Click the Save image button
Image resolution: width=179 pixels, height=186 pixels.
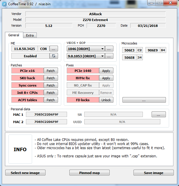coord(154,173)
